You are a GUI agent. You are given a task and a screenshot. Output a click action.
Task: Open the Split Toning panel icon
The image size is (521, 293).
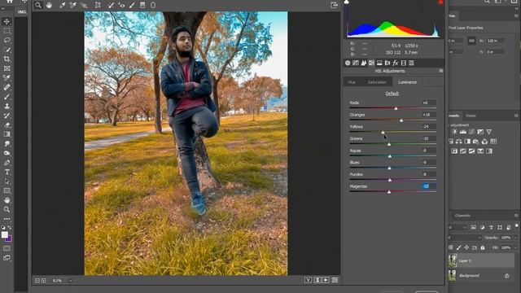(379, 63)
